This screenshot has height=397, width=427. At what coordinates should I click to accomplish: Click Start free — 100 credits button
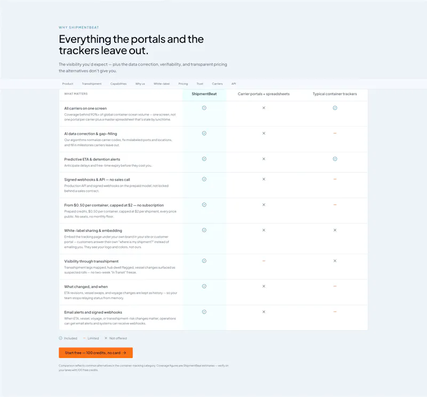tap(96, 353)
